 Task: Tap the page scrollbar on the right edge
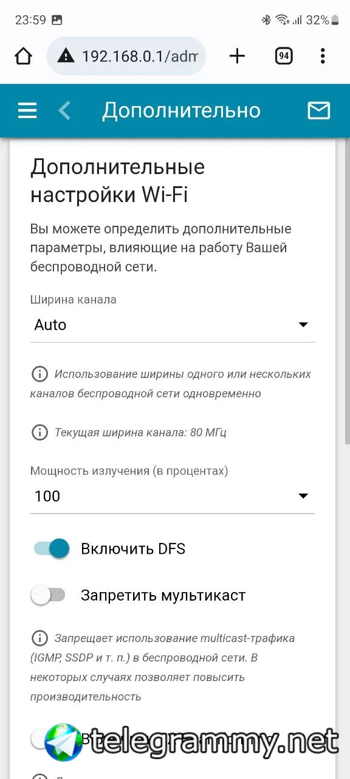click(x=346, y=292)
